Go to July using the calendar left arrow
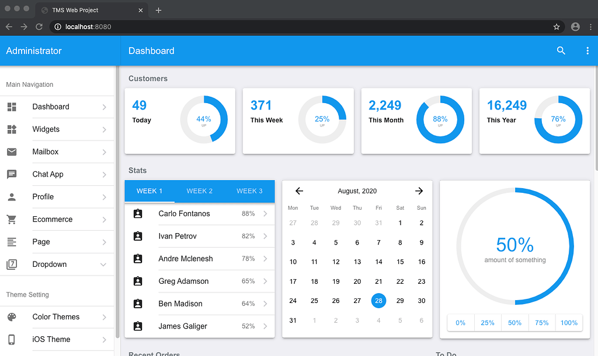The width and height of the screenshot is (598, 356). (299, 191)
